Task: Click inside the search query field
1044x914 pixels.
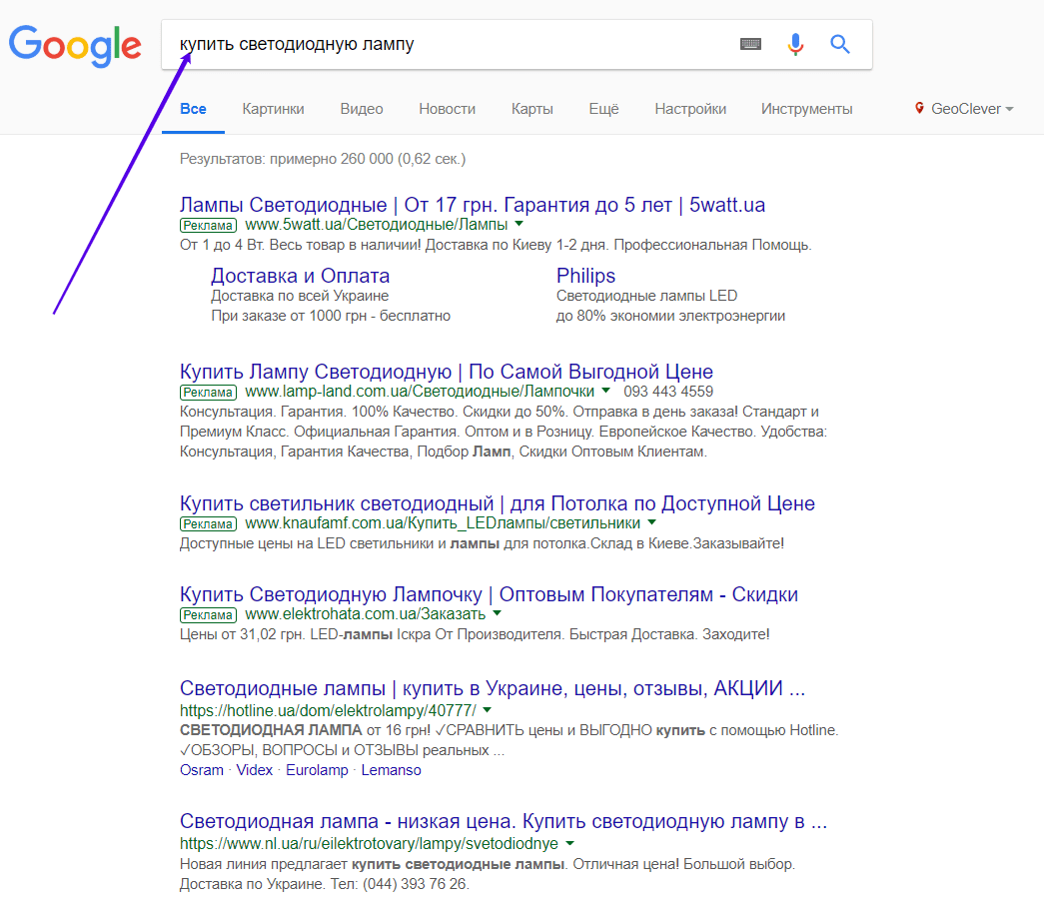Action: click(450, 44)
